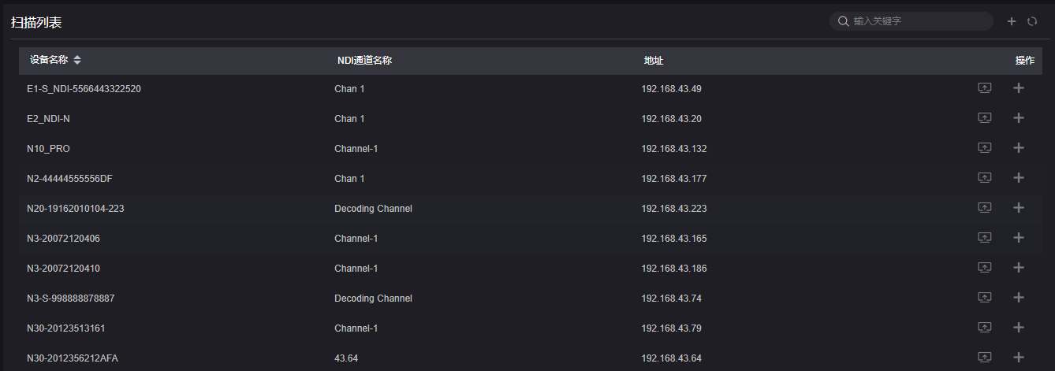Add device N3-S-998888878887 with the plus icon
This screenshot has width=1055, height=371.
(1019, 298)
